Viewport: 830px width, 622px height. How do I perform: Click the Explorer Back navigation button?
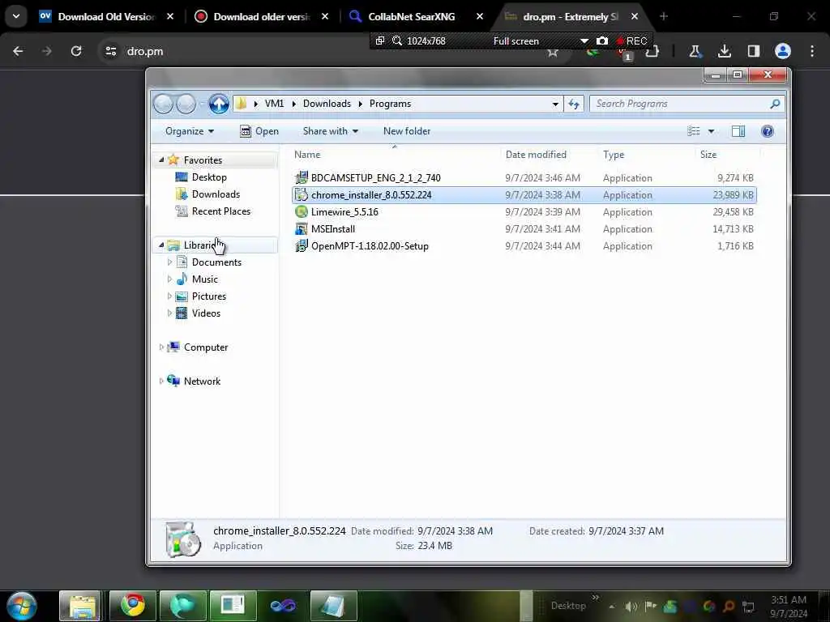[164, 104]
